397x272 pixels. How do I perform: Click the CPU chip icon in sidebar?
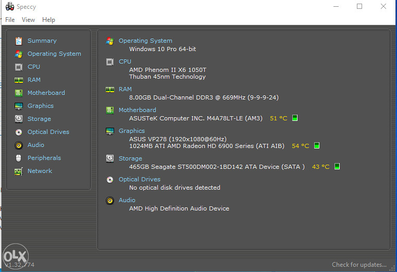[18, 67]
